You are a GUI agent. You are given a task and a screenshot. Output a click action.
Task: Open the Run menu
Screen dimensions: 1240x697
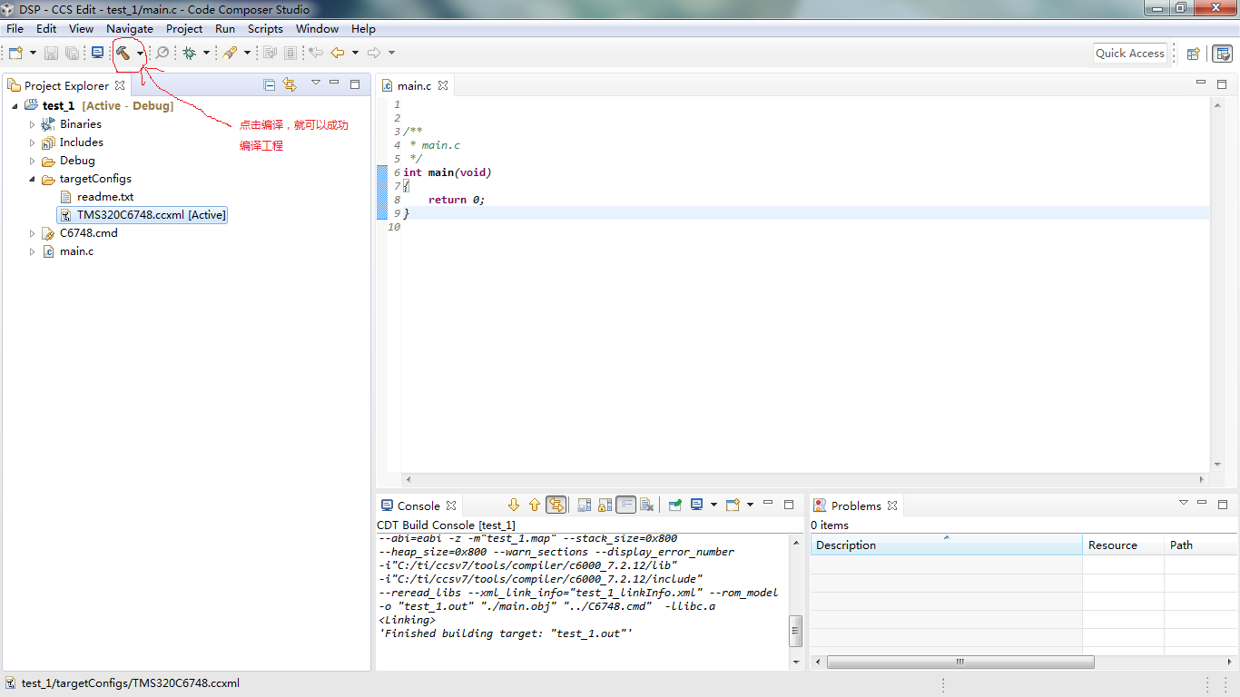(x=225, y=29)
